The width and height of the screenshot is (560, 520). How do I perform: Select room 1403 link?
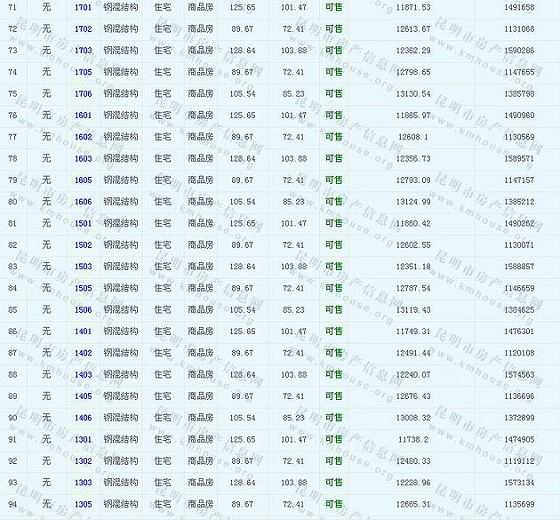pos(83,375)
